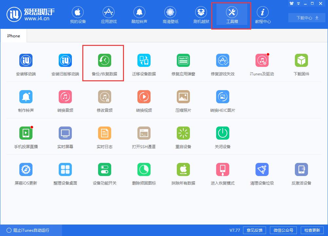This screenshot has width=328, height=236.
Task: Open the 压缩照片 photo compressor
Action: pos(183,100)
